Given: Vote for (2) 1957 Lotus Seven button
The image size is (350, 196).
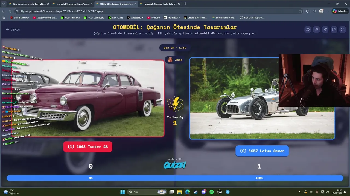Looking at the screenshot, I should tap(262, 151).
